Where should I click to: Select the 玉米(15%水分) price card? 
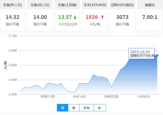click(95, 15)
